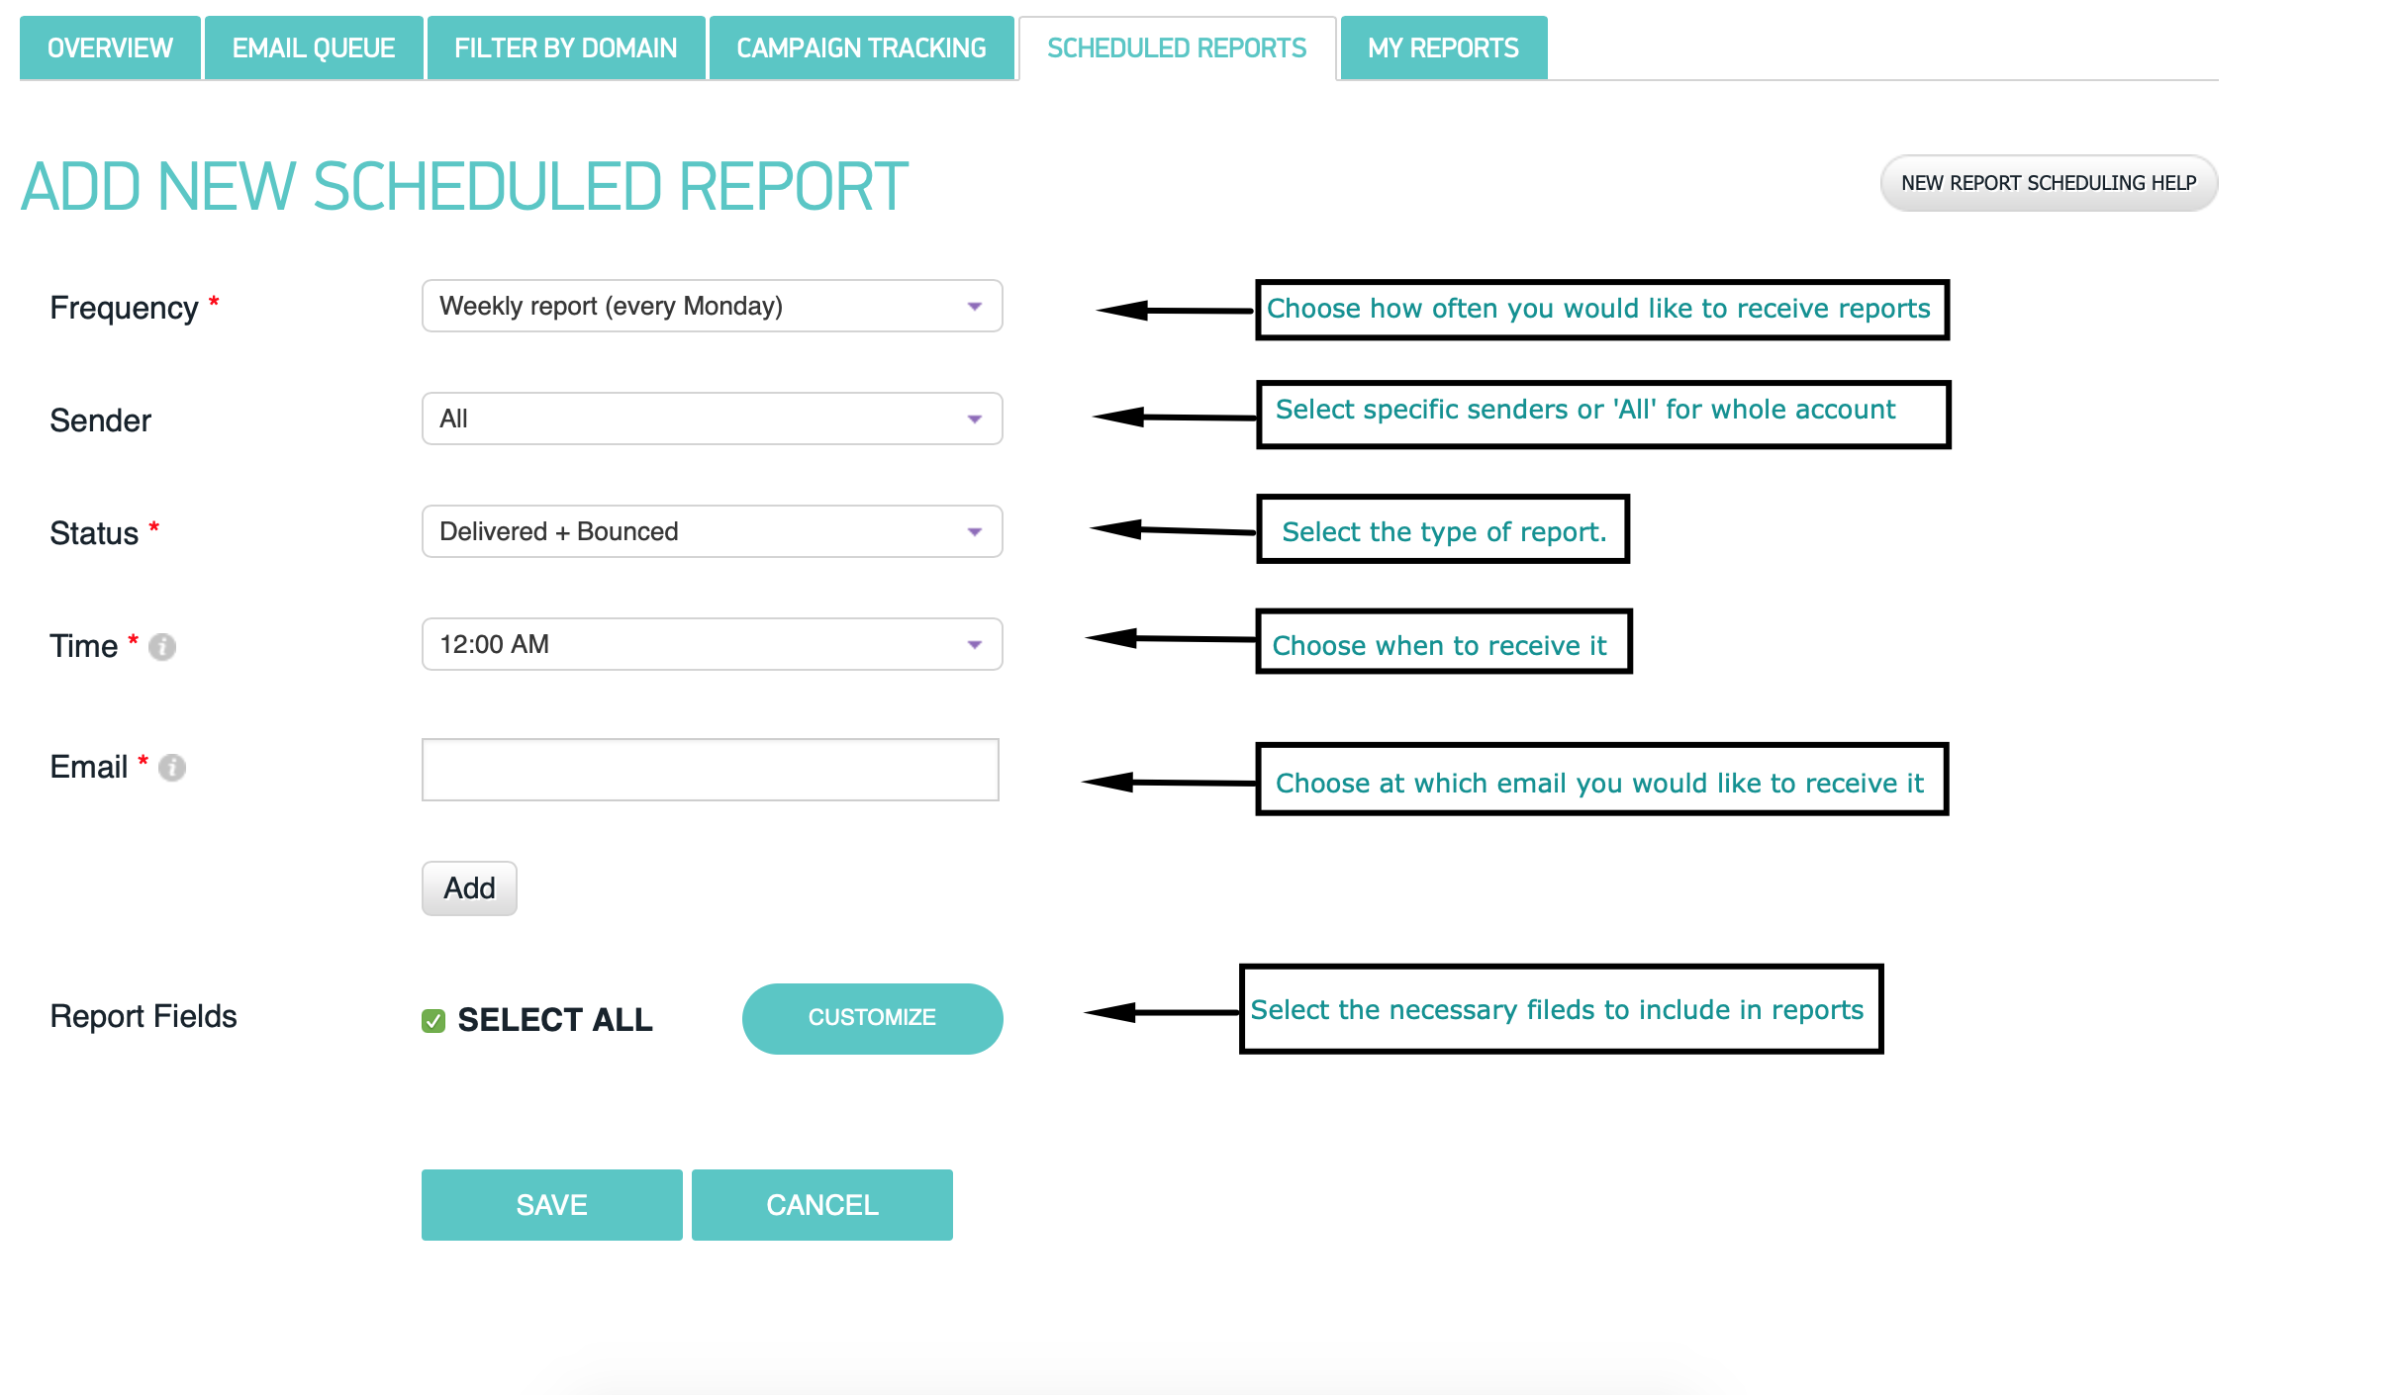Select the Scheduled Reports tab
This screenshot has width=2397, height=1395.
click(1177, 48)
